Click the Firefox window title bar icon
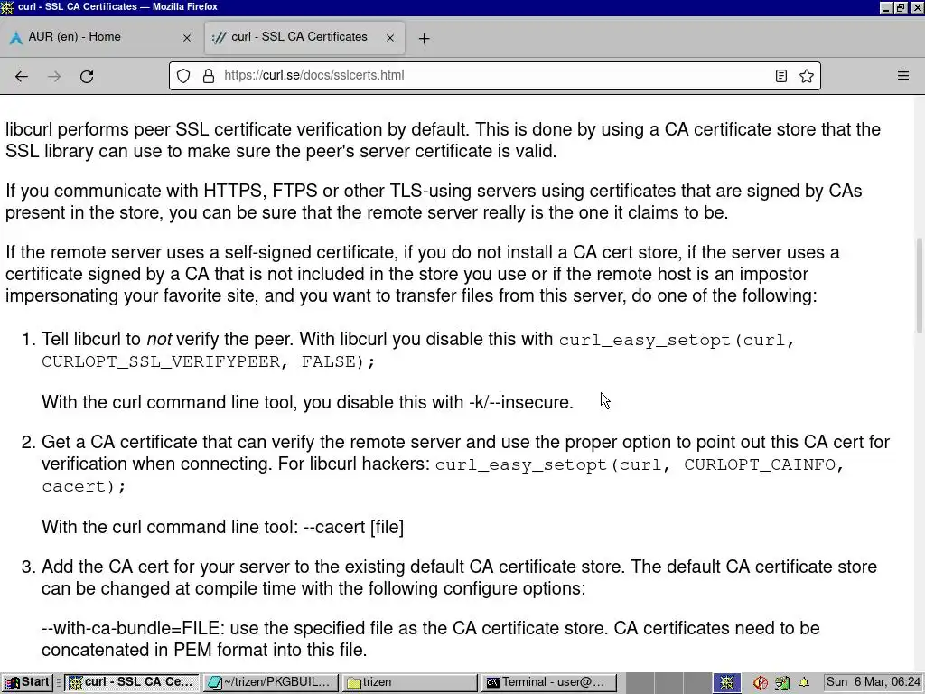 [x=7, y=7]
